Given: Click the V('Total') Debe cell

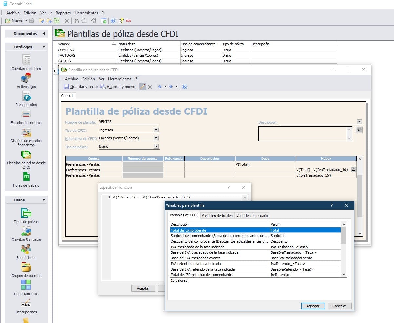Looking at the screenshot, I should tap(265, 164).
